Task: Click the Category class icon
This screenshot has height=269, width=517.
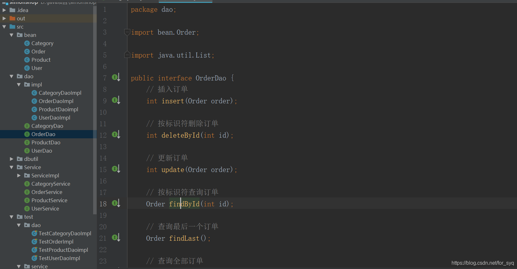Action: [27, 43]
